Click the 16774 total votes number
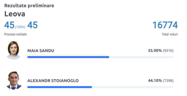This screenshot has width=187, height=96. pyautogui.click(x=165, y=25)
